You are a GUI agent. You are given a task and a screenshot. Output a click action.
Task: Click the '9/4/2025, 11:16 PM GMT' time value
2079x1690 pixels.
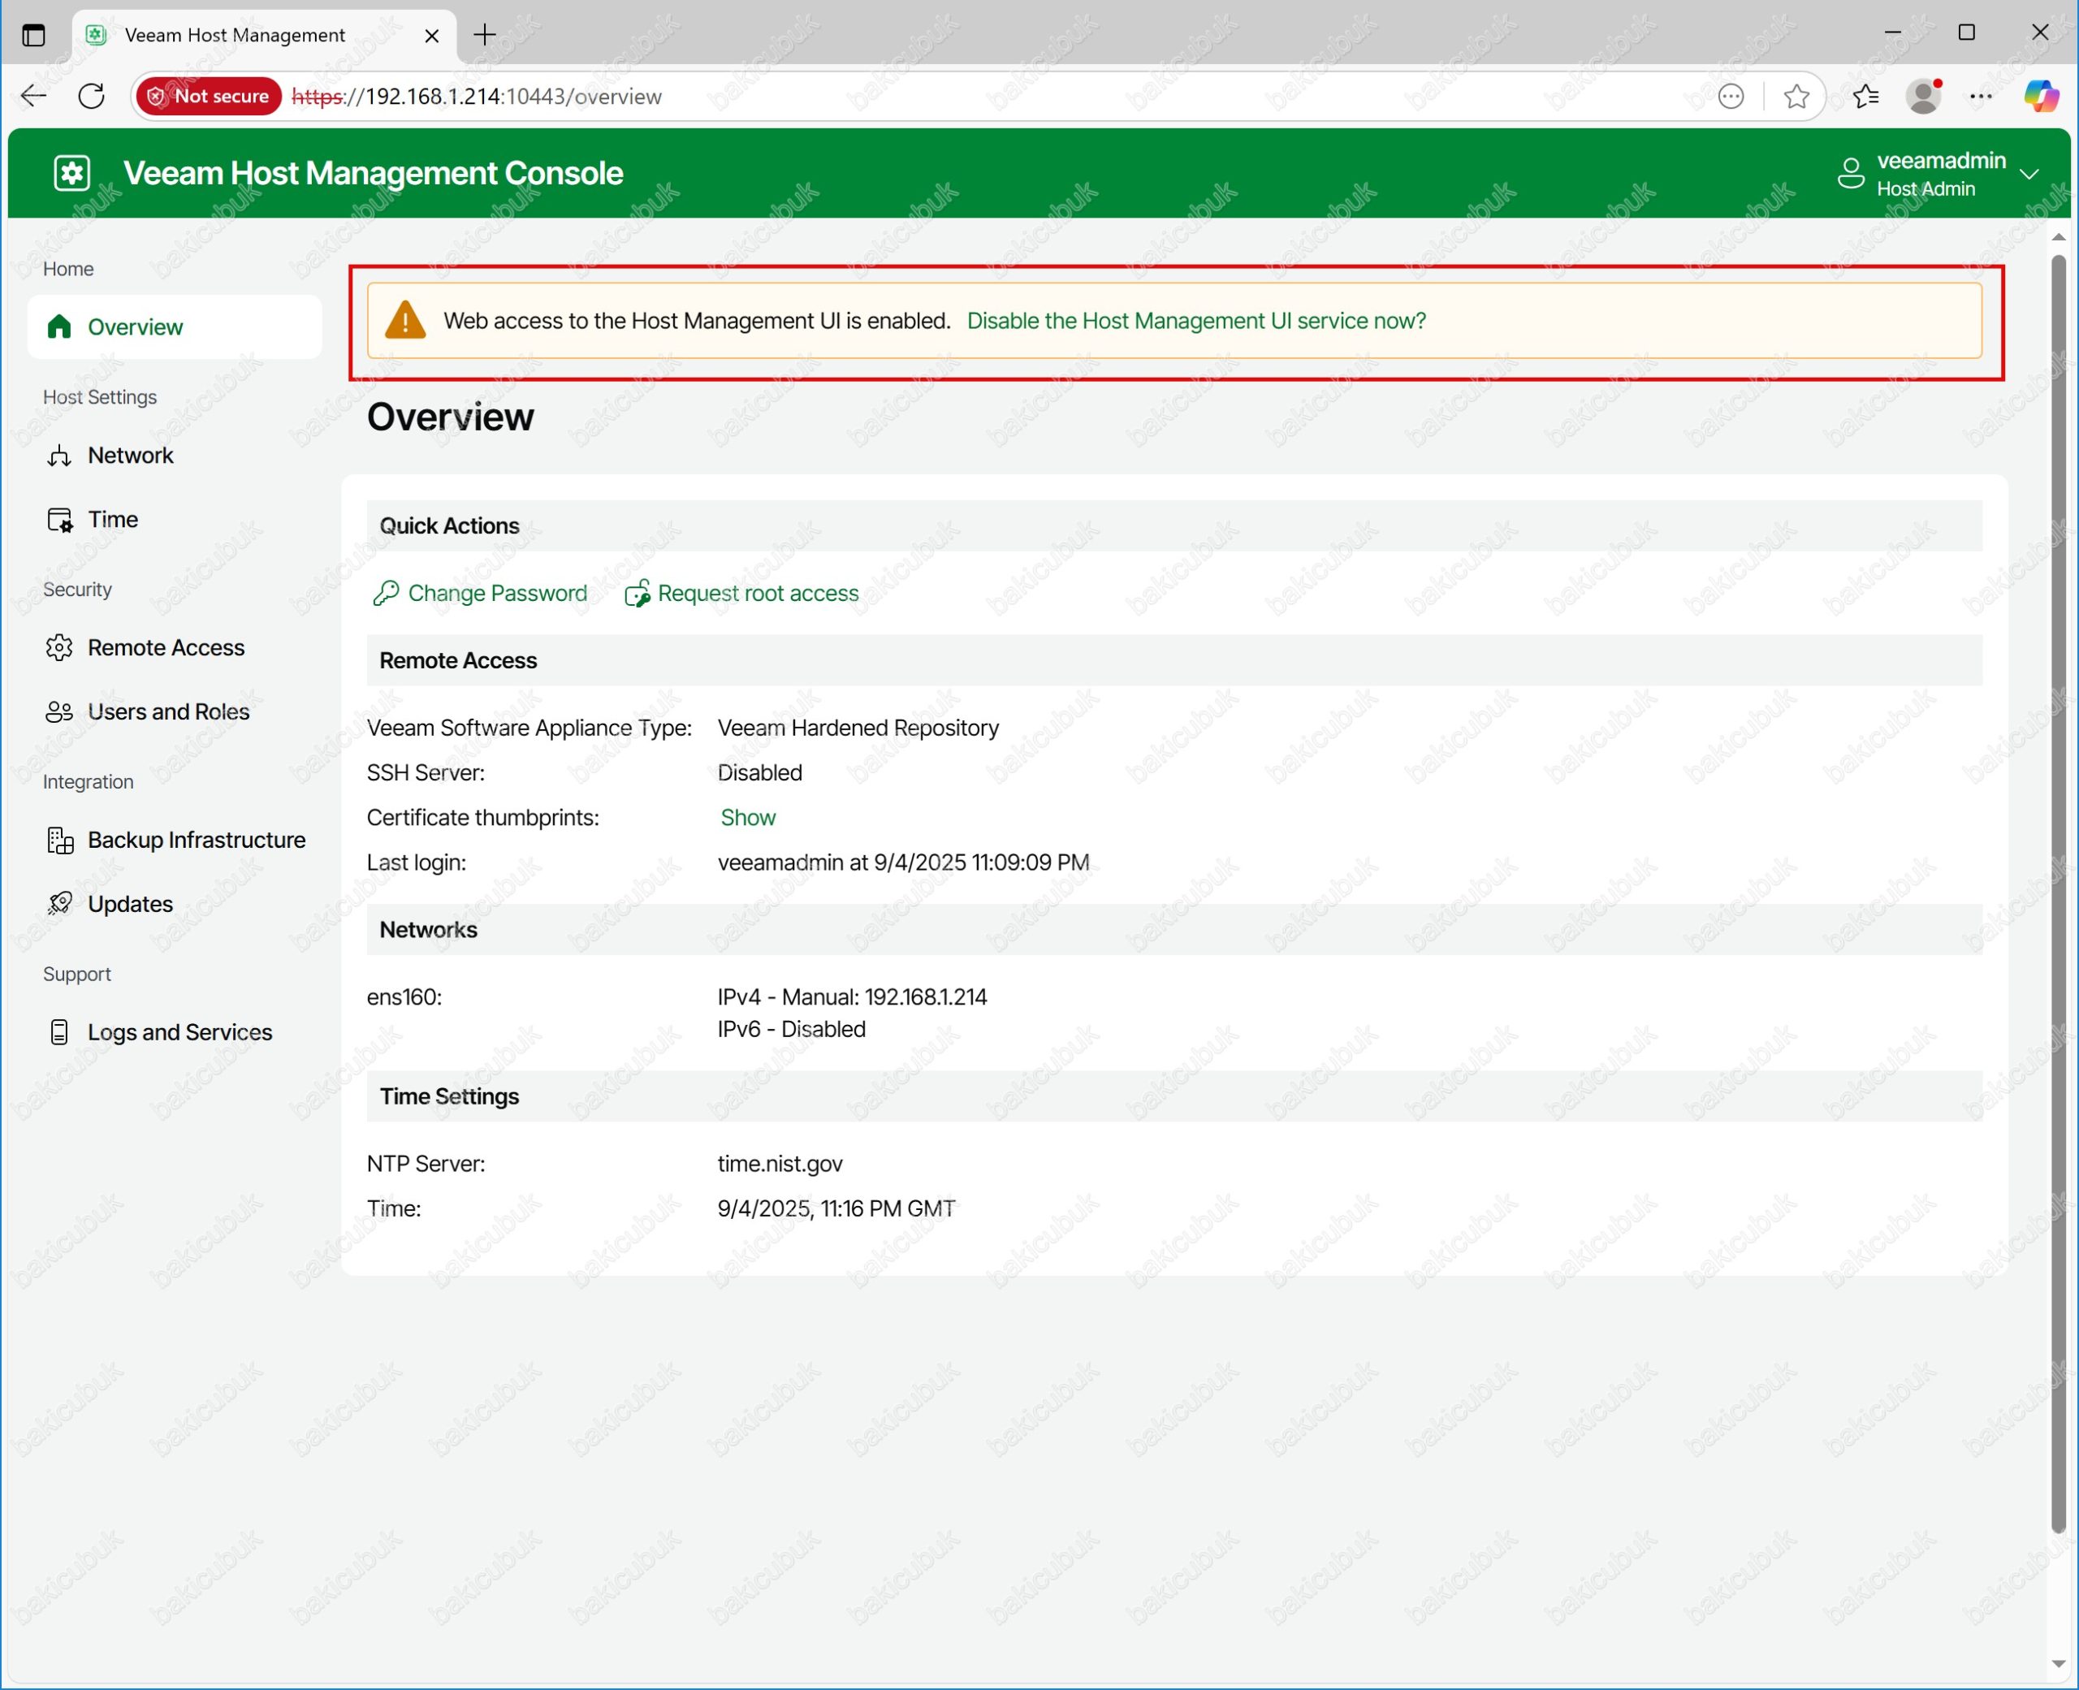pyautogui.click(x=836, y=1208)
